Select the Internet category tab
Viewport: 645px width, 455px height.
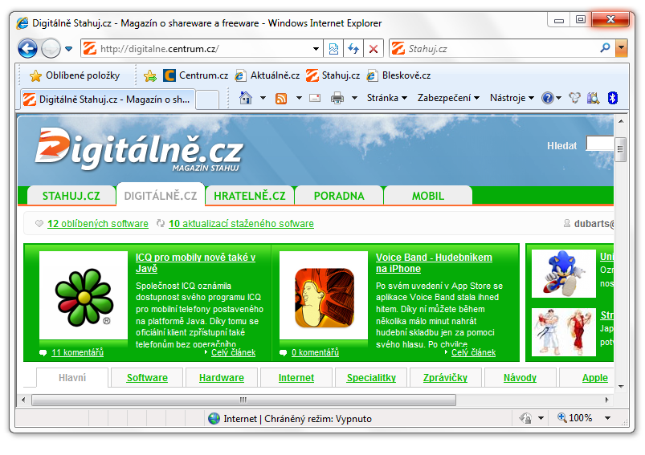pos(296,378)
